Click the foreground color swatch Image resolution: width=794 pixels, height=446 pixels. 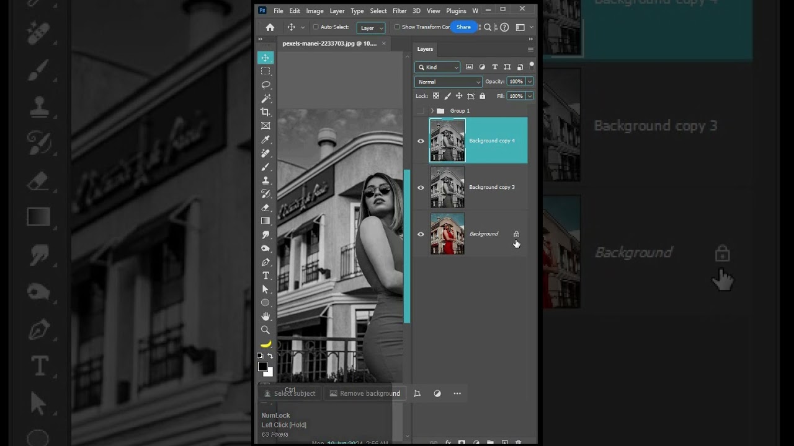pos(263,367)
